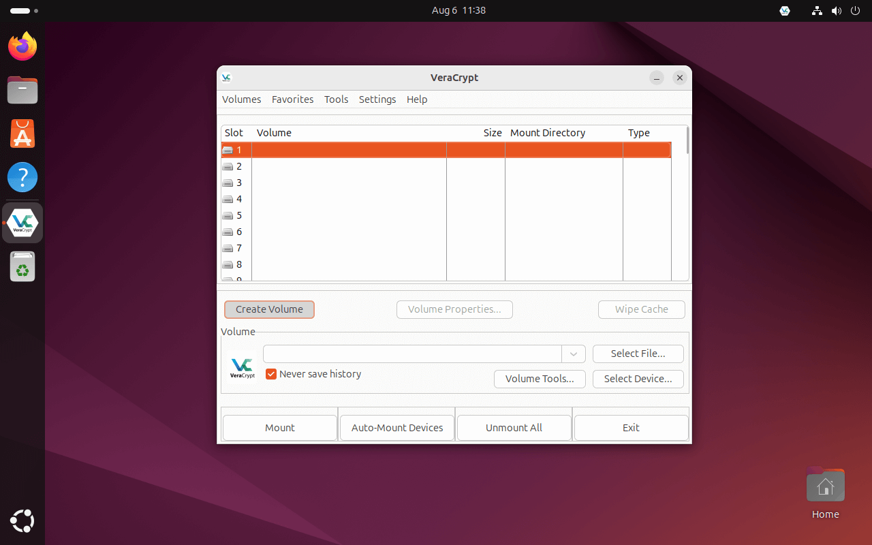Open the Settings menu
The height and width of the screenshot is (545, 872).
[x=377, y=99]
